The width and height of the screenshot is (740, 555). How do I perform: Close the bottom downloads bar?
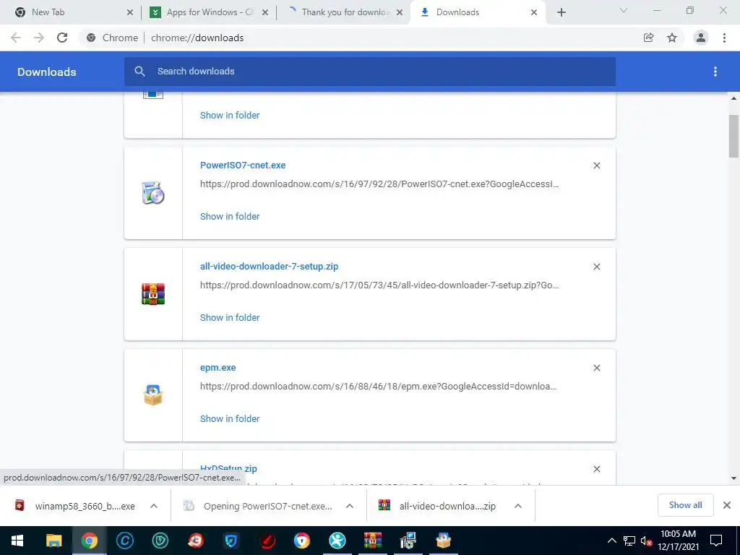(727, 505)
